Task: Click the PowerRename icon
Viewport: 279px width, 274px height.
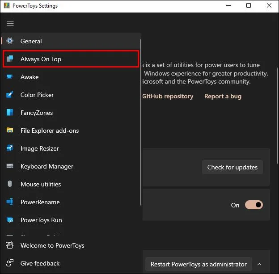Action: point(9,202)
